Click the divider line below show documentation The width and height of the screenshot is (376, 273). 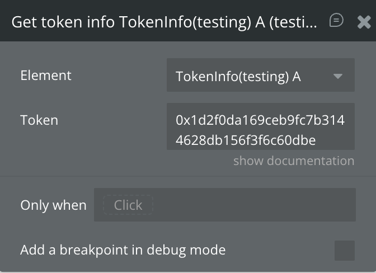[x=188, y=176]
